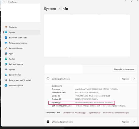Select the Prozessor value Intel Core i3-10105
The image size is (139, 129).
96,89
